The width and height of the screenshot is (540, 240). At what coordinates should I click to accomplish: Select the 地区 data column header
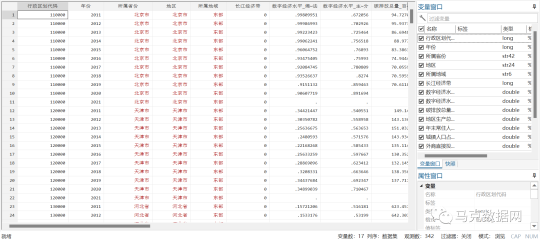coord(171,6)
